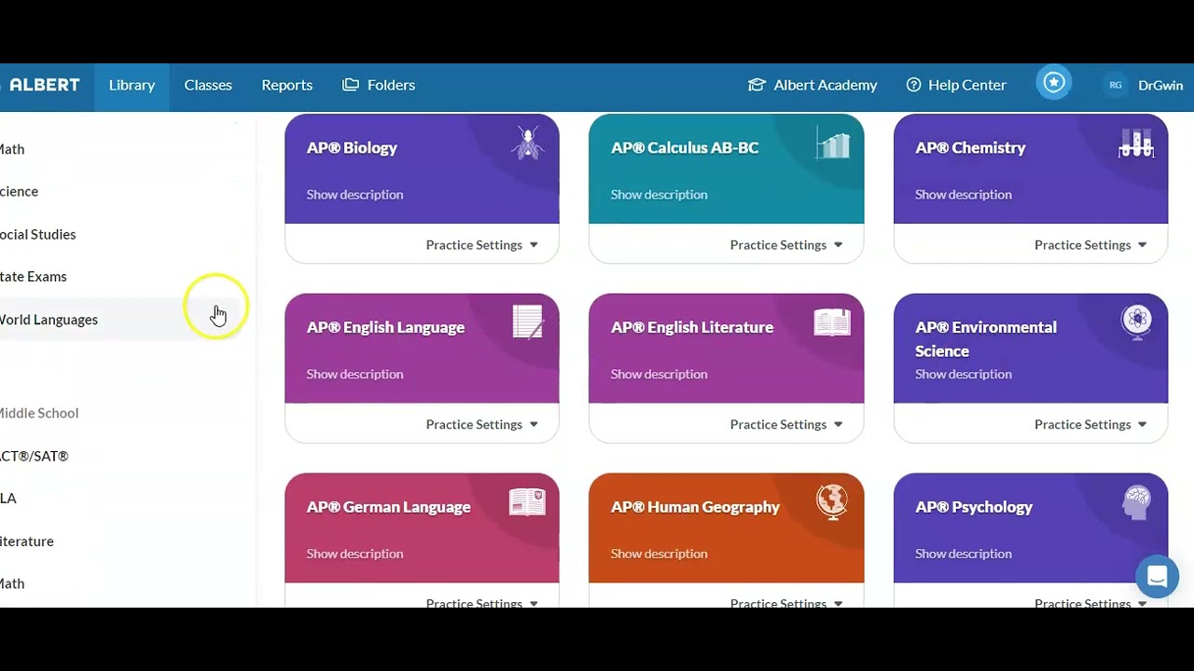The height and width of the screenshot is (671, 1194).
Task: Click the Albert logo in header
Action: coord(41,85)
